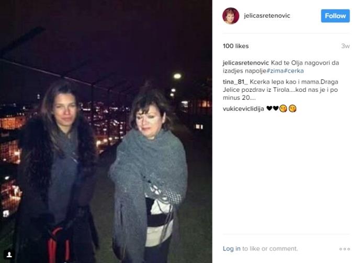The width and height of the screenshot is (360, 263).
Task: Open vukiceviclidija commenter profile
Action: tap(243, 109)
